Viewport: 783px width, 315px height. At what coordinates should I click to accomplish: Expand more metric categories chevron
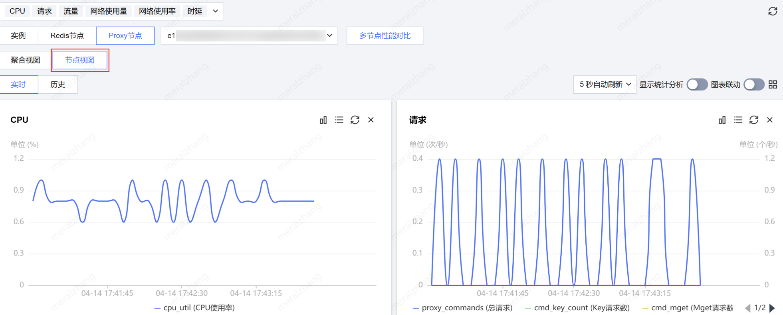pos(216,11)
